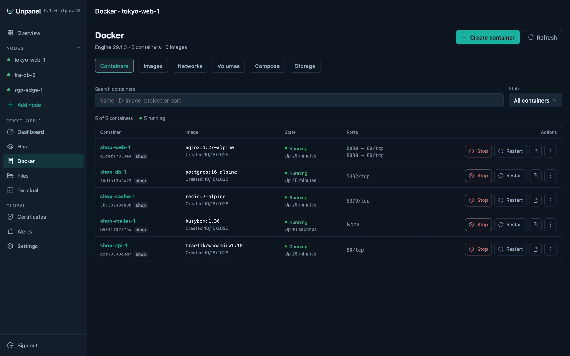This screenshot has height=356, width=570.
Task: Focus the Search containers input field
Action: click(x=299, y=100)
